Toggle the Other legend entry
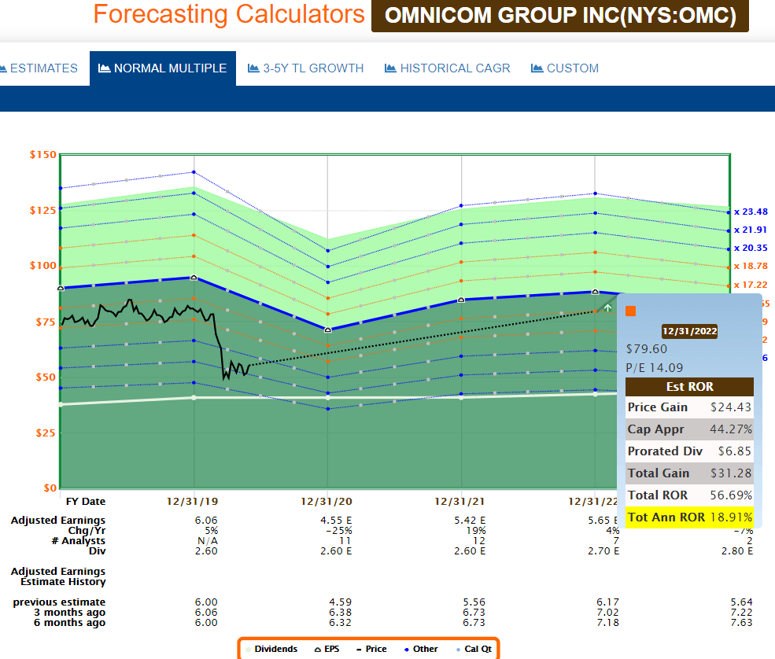Image resolution: width=775 pixels, height=659 pixels. point(421,649)
